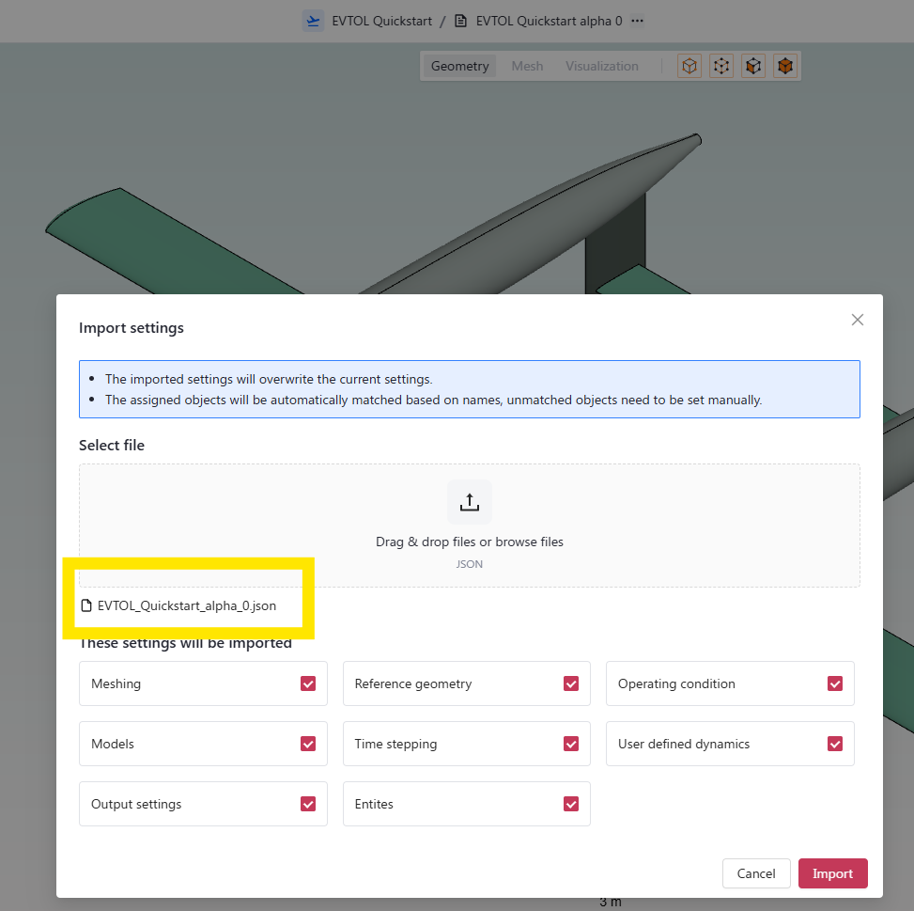Click the EVTOL_Quickstart_alpha_0.json file entry

[179, 605]
